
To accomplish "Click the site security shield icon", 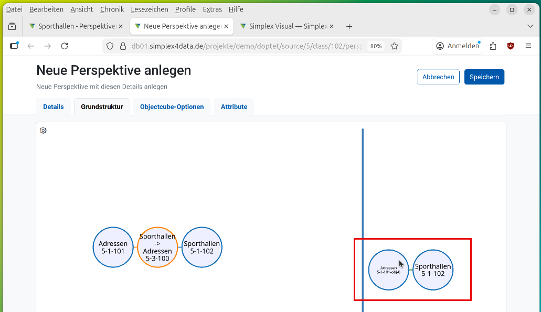I will [x=110, y=46].
